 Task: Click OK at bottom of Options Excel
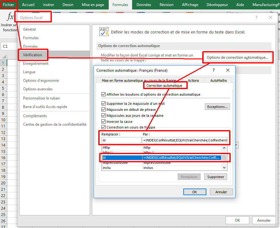pos(237,220)
